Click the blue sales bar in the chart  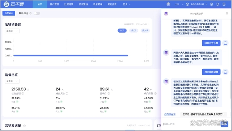point(71,55)
